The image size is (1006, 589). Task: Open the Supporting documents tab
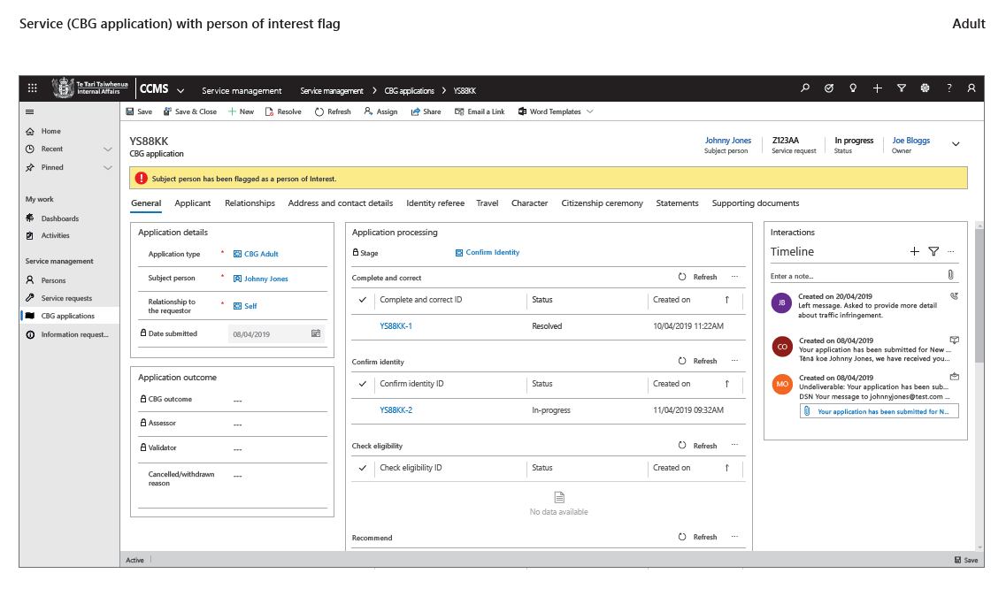click(x=756, y=203)
